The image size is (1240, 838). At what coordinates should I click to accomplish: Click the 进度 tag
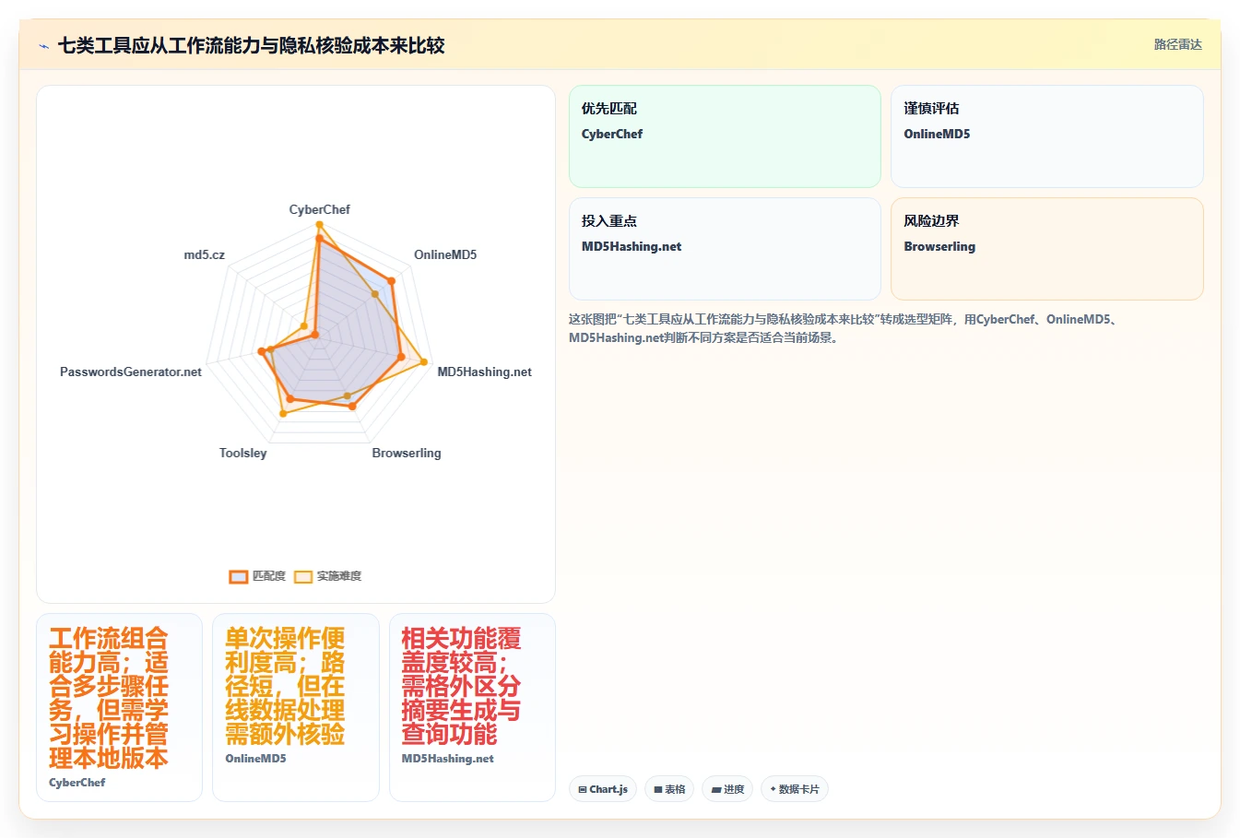(x=727, y=789)
